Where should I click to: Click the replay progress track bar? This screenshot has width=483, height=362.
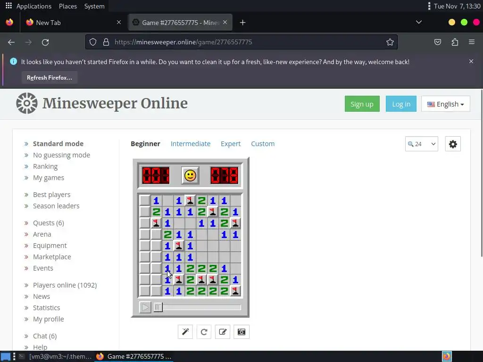pyautogui.click(x=198, y=307)
